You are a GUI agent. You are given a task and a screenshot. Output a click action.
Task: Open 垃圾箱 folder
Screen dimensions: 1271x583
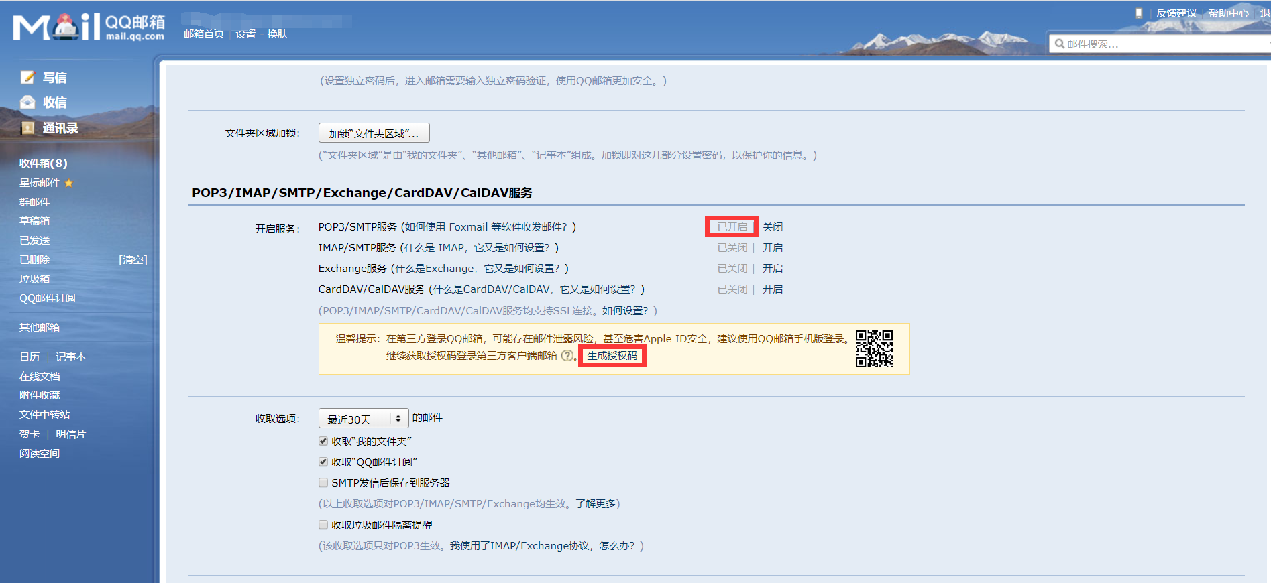34,279
